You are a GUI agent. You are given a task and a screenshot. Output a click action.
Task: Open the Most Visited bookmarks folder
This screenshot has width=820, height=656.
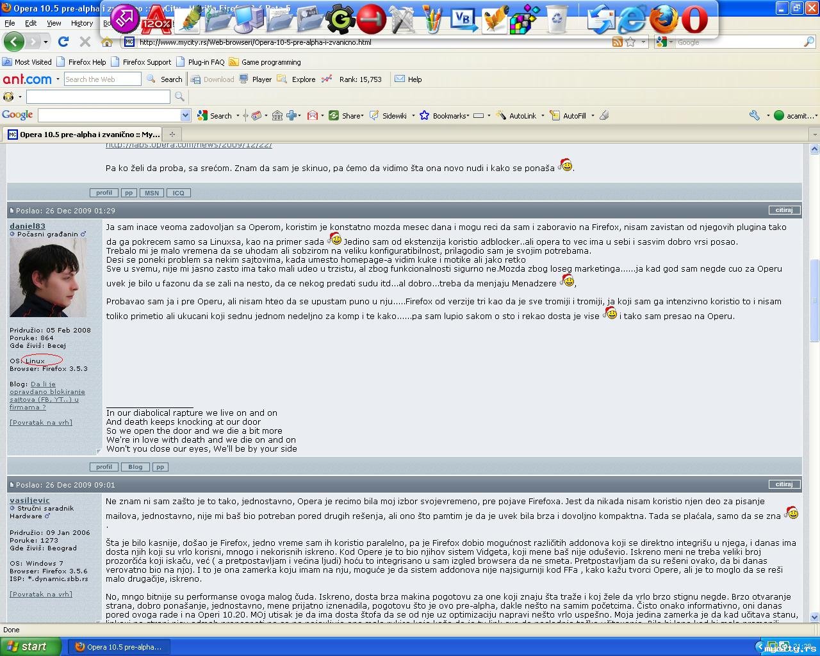(x=27, y=62)
